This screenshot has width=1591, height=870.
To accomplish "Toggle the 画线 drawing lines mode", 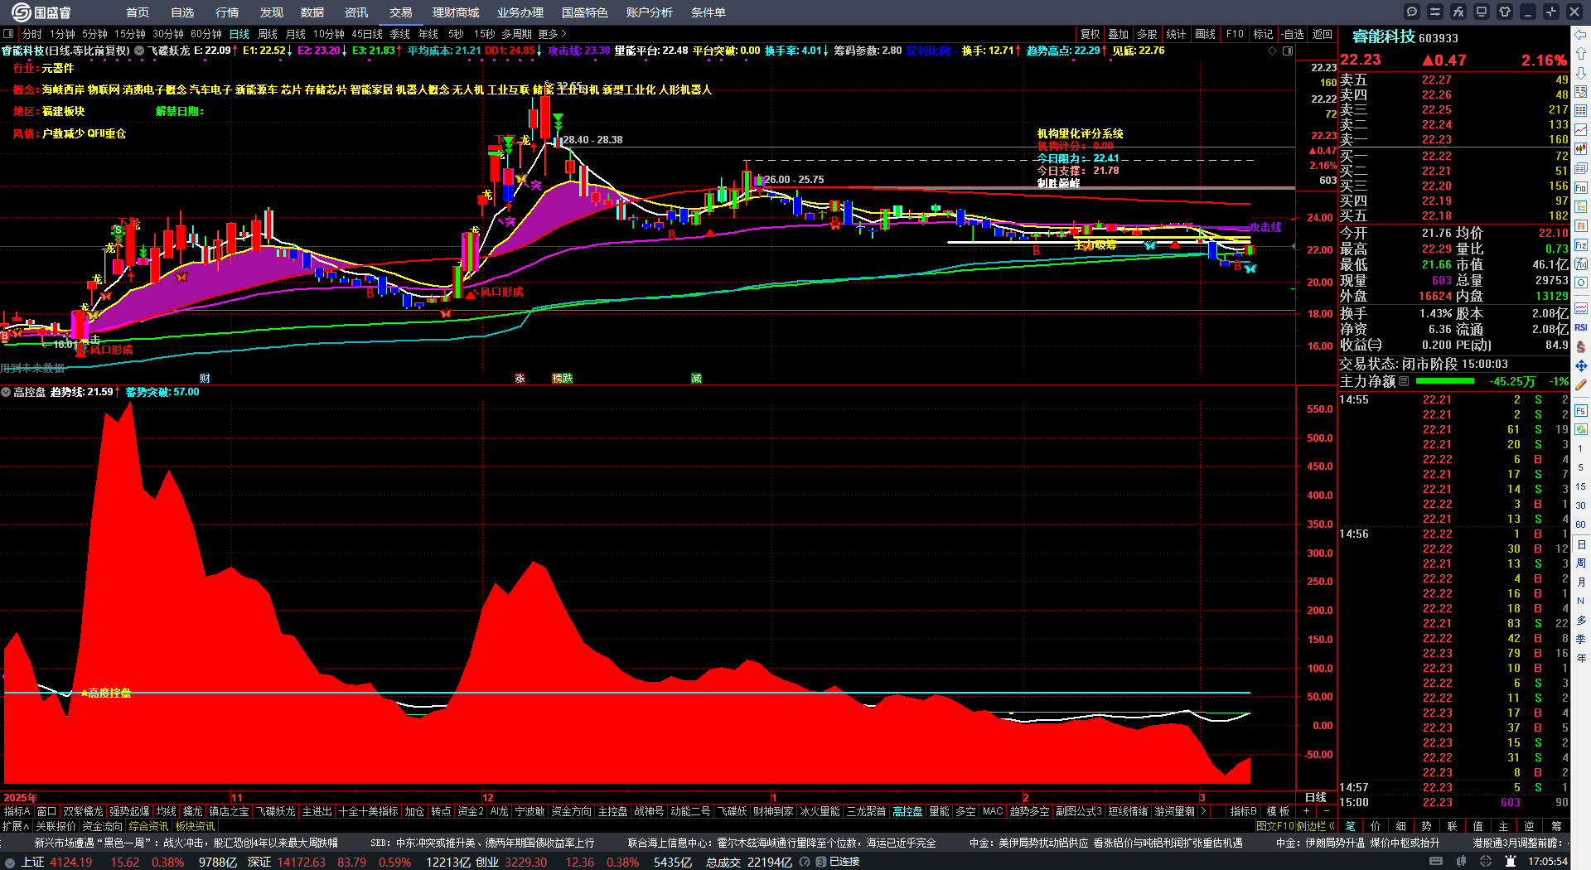I will pos(1205,34).
